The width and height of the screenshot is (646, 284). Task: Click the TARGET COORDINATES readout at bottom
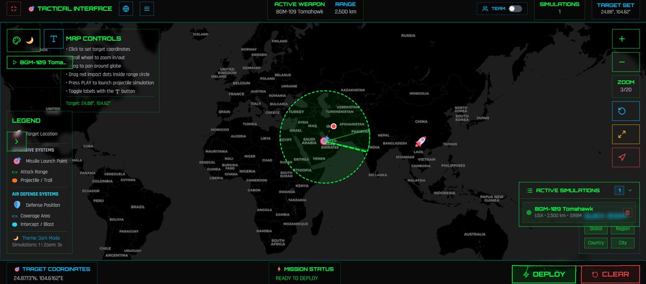tap(52, 273)
